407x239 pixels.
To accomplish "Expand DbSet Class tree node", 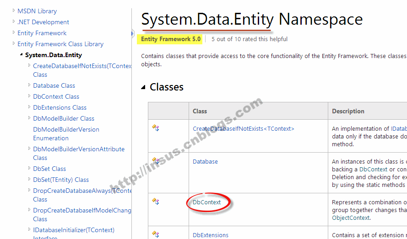I will [x=29, y=168].
